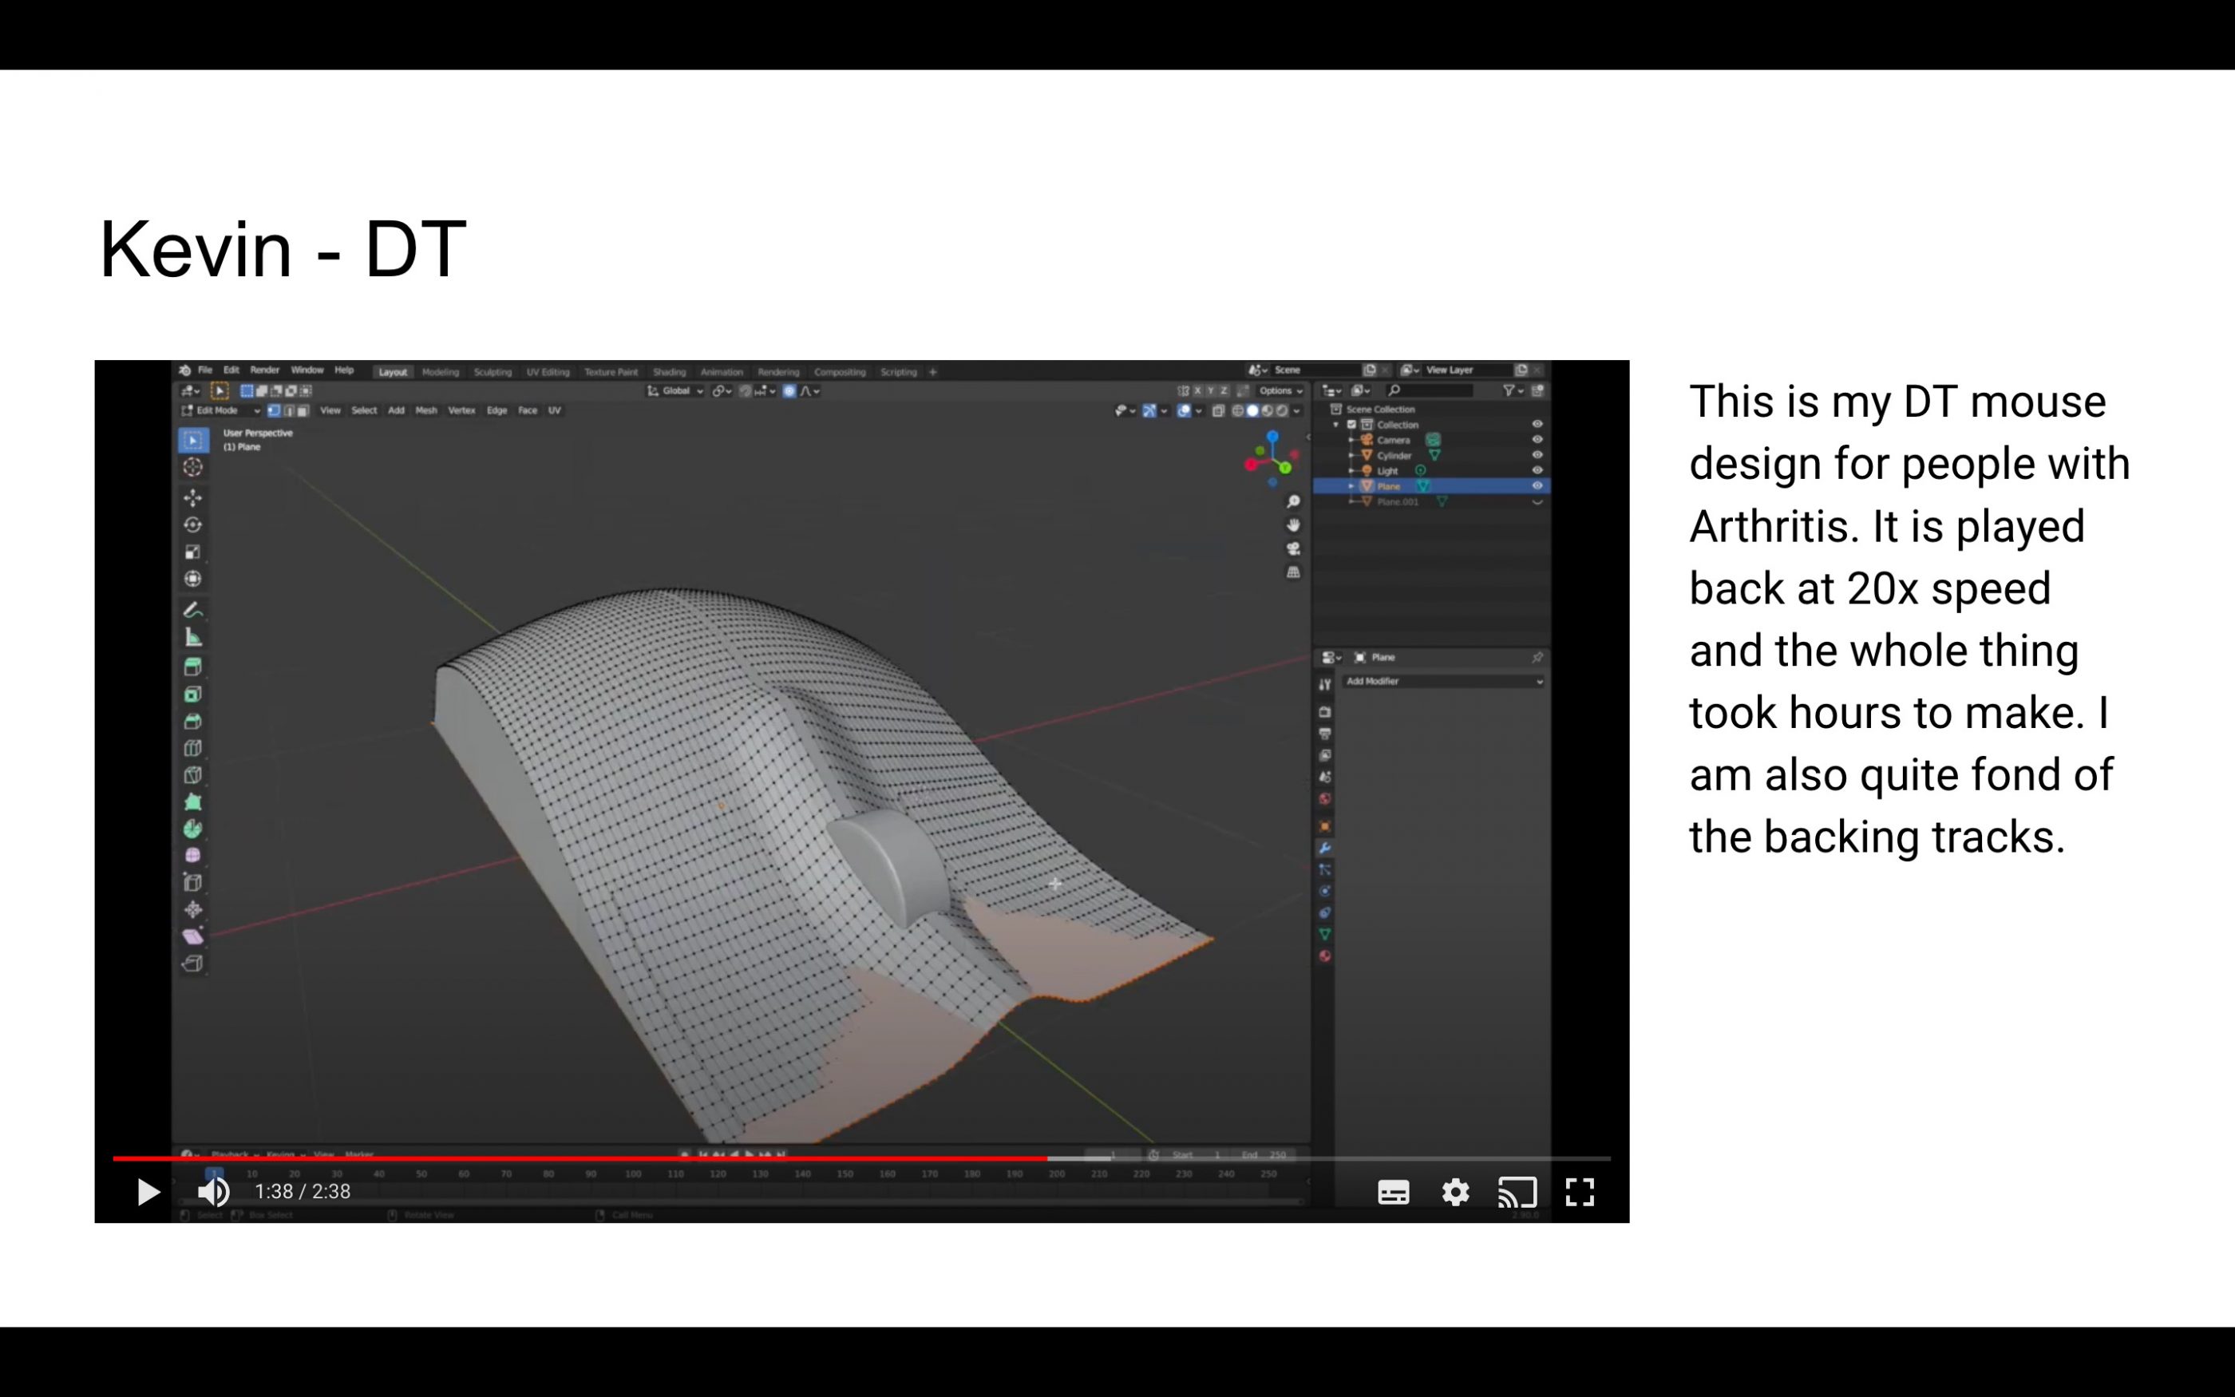Pick the Rotate tool in toolbar
2235x1397 pixels.
(x=193, y=524)
